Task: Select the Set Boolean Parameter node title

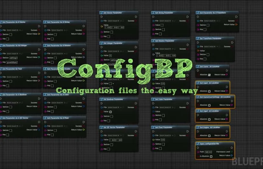Action: point(113,99)
